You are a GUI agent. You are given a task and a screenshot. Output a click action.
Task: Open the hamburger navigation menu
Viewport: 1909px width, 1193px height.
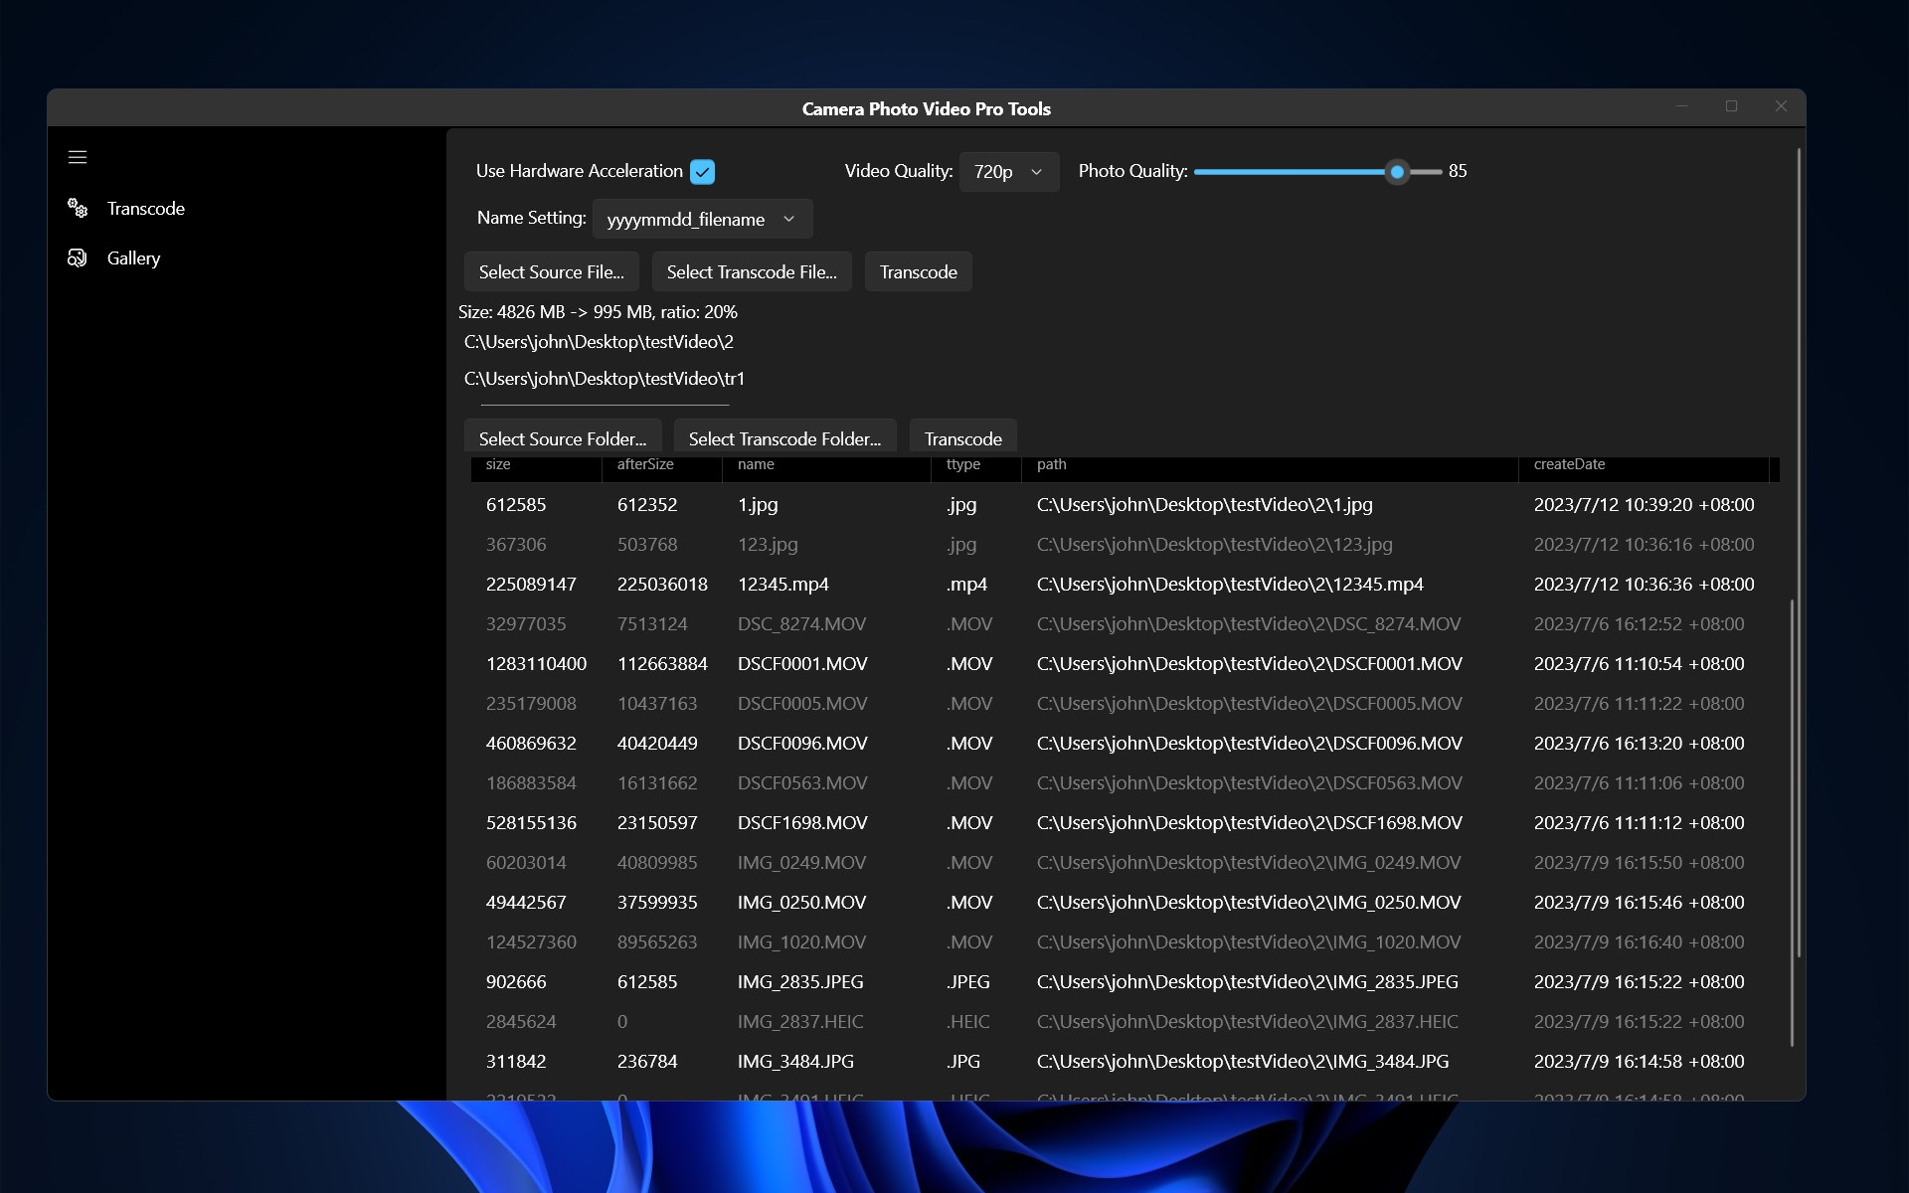point(78,157)
